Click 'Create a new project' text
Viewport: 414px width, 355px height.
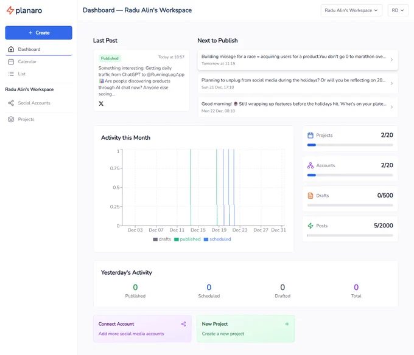[x=223, y=334]
